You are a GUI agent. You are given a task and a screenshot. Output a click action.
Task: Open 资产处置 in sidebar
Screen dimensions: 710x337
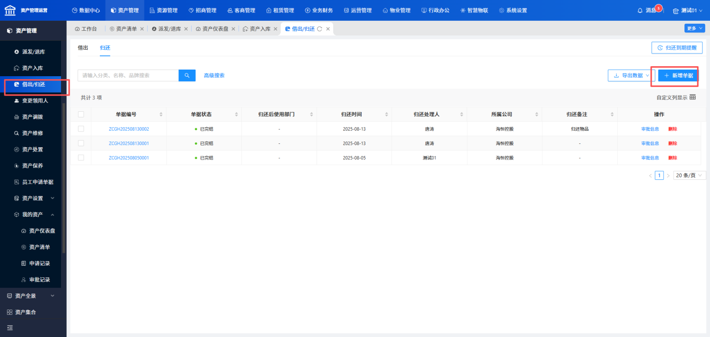tap(32, 150)
